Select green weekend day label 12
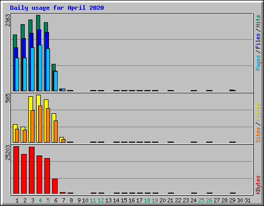Screen dimensions: 264x206 101,200
